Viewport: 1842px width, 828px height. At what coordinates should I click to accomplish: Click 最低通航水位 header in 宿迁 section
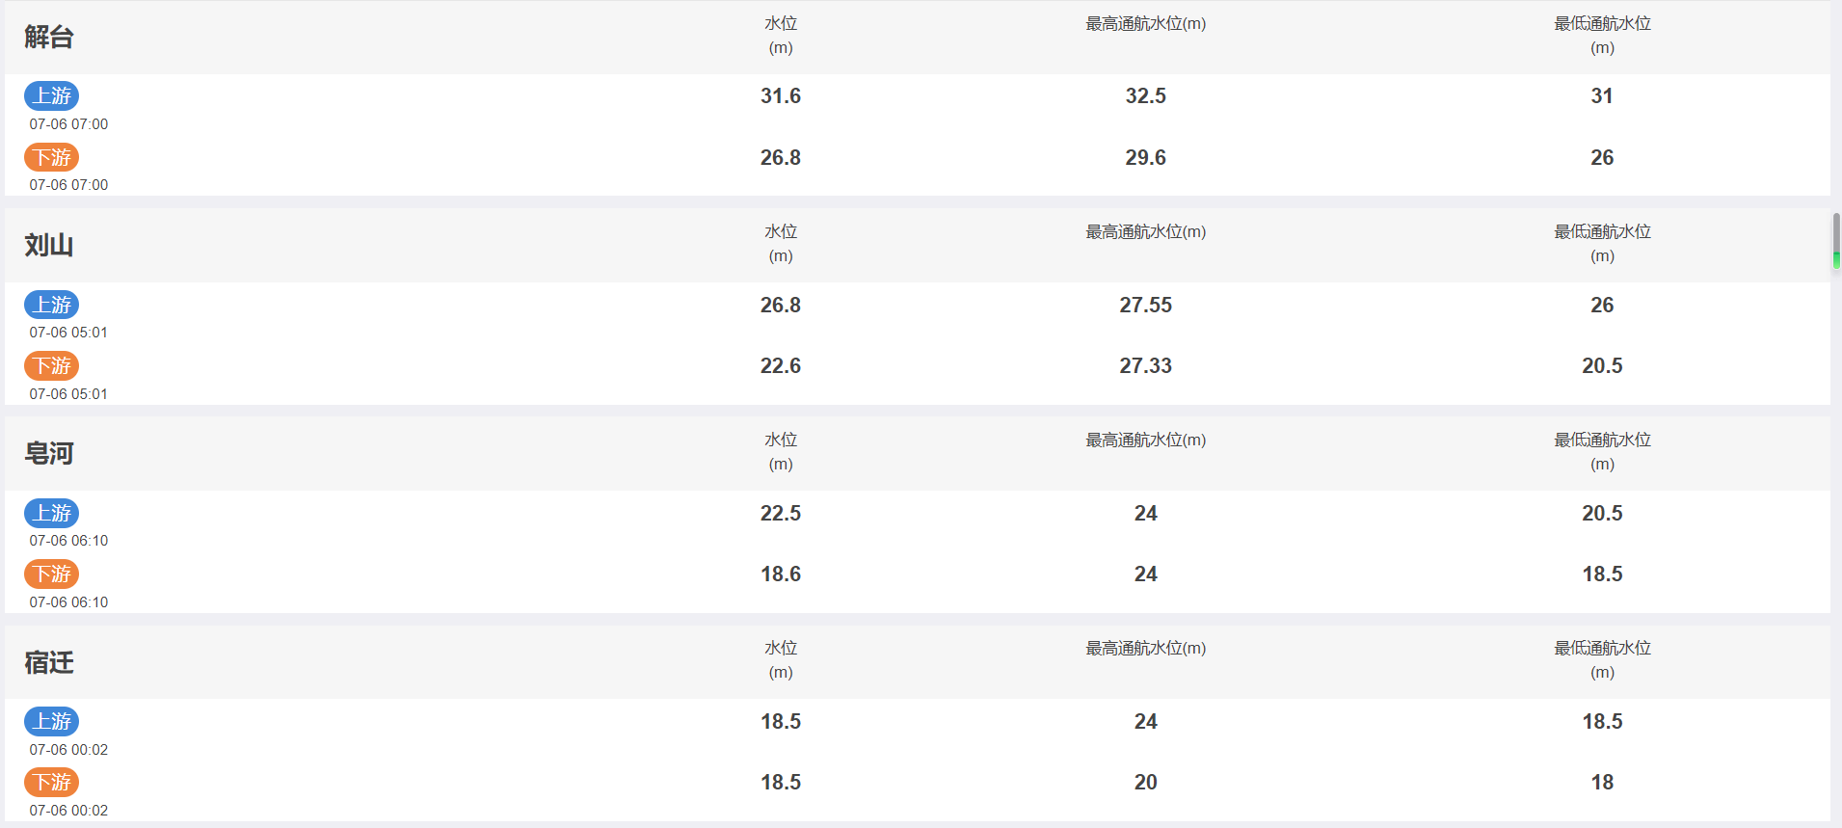[x=1602, y=660]
